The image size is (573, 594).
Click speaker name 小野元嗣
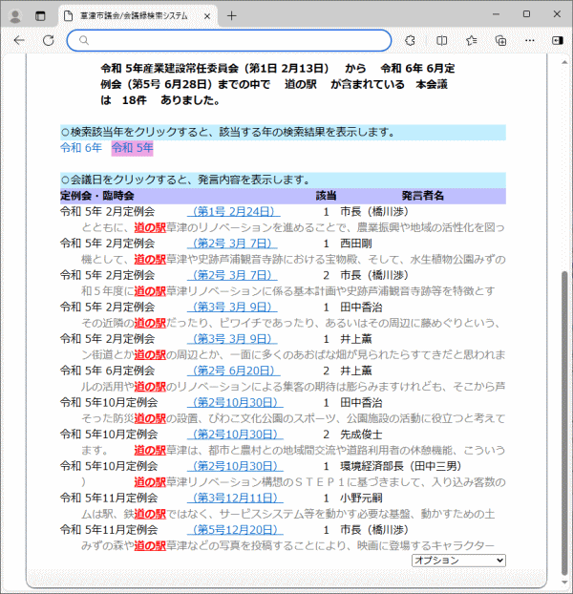pyautogui.click(x=361, y=498)
